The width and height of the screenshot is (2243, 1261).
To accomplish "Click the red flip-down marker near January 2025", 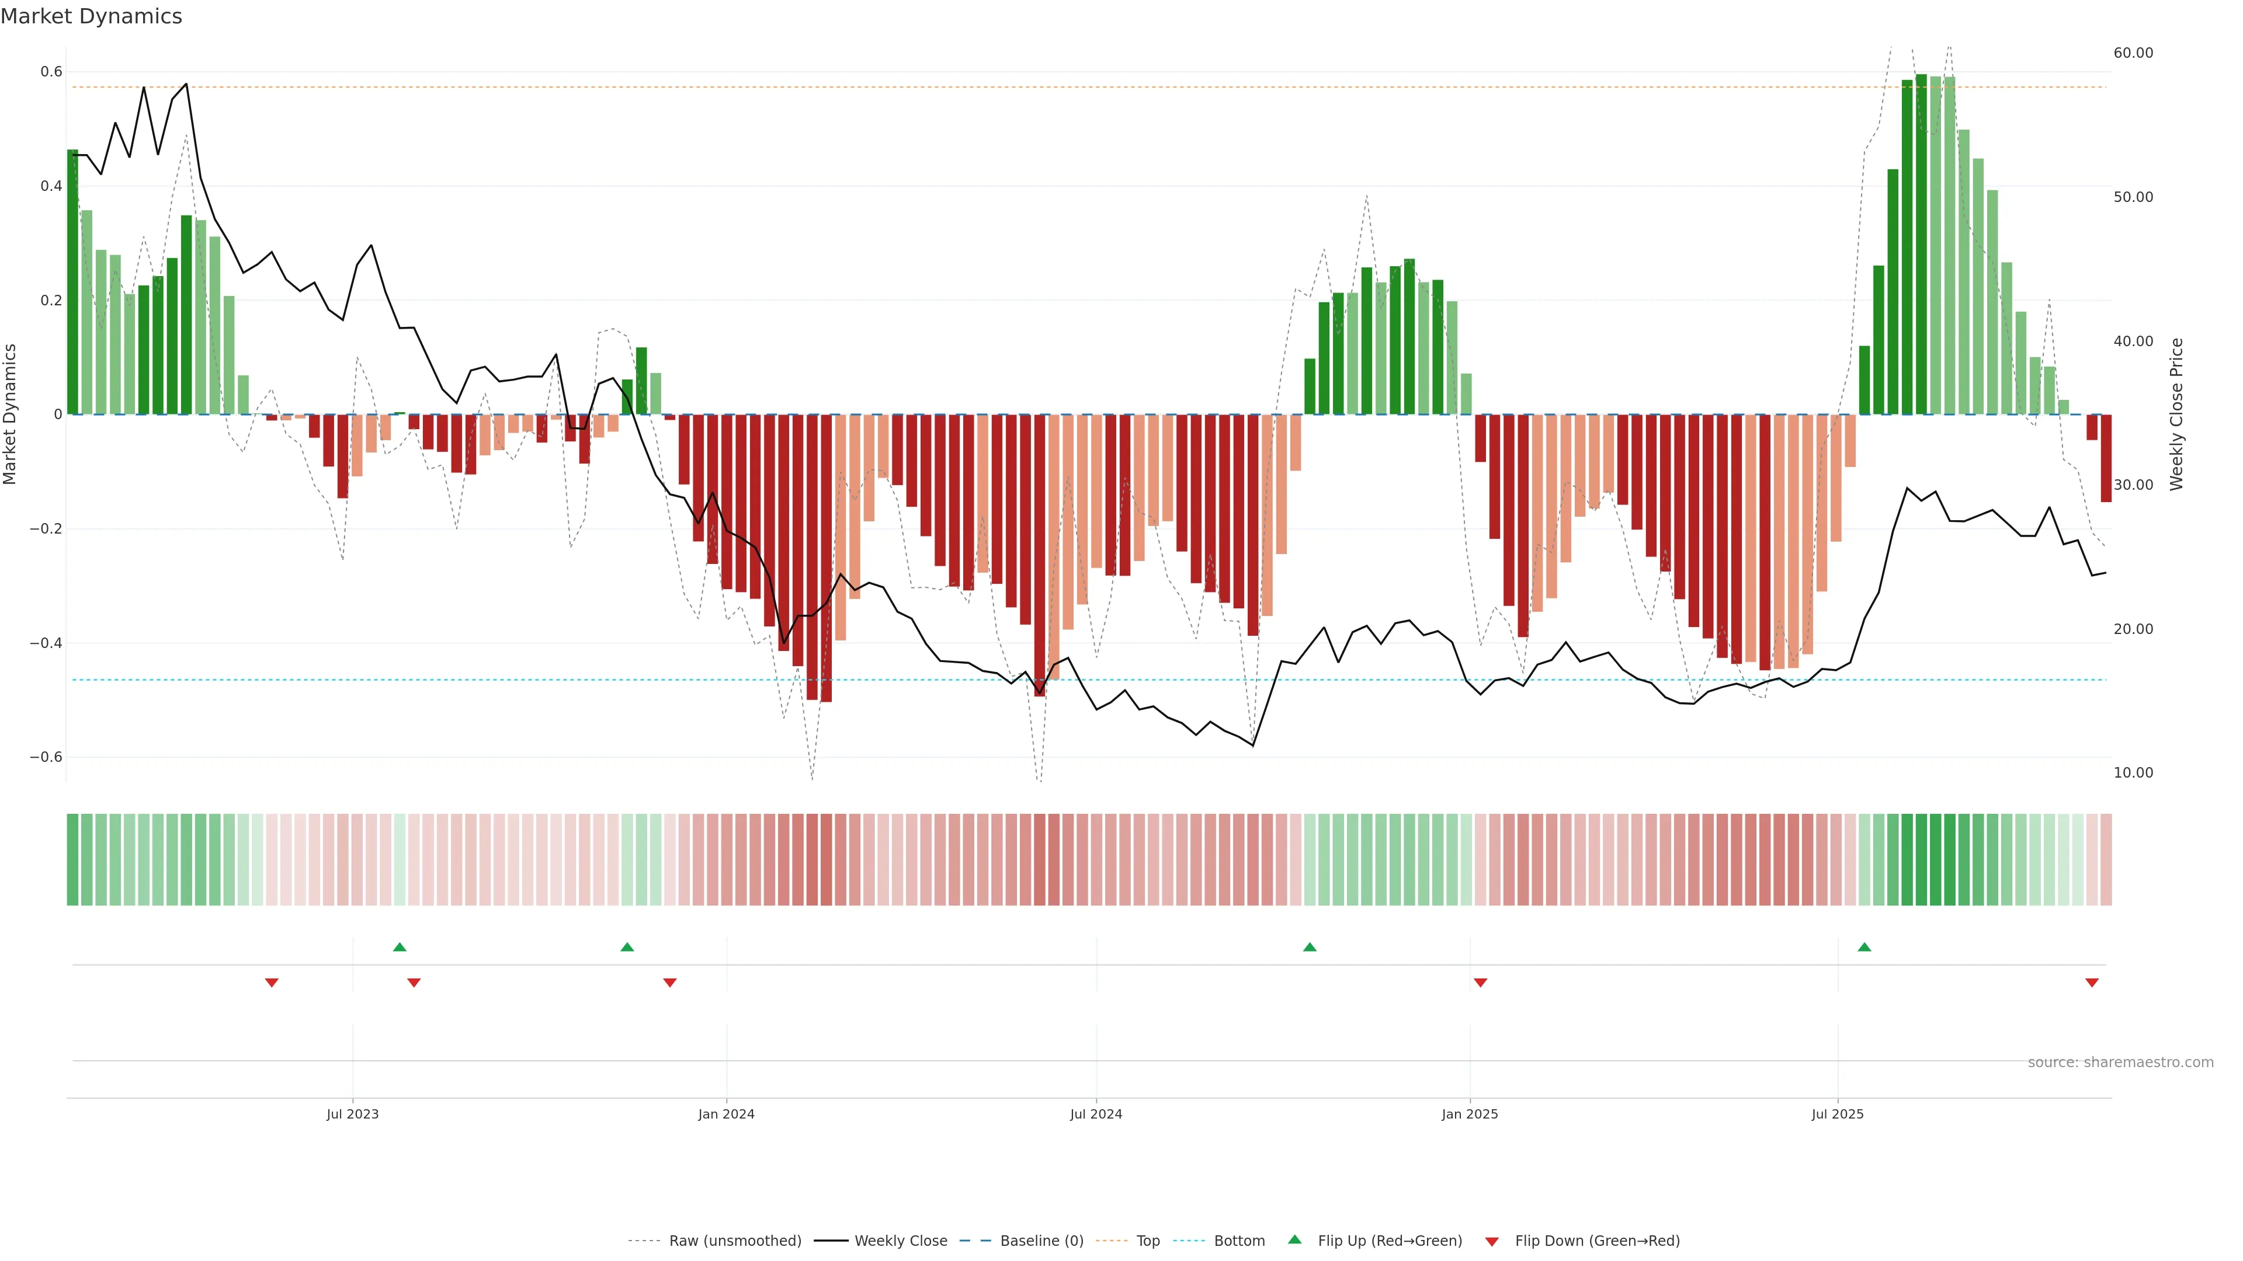I will tap(1480, 983).
